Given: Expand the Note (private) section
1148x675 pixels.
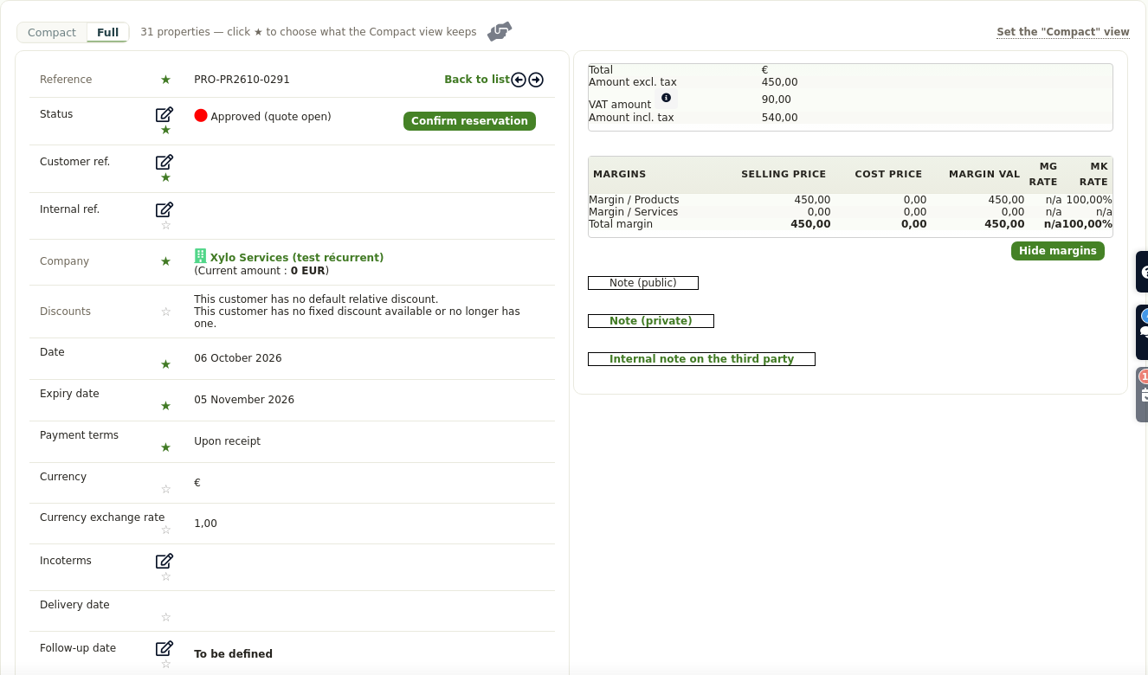Looking at the screenshot, I should pyautogui.click(x=651, y=321).
